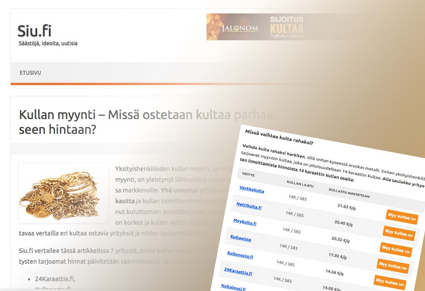Select the 'KULLAN LAATU' column header

pyautogui.click(x=300, y=184)
